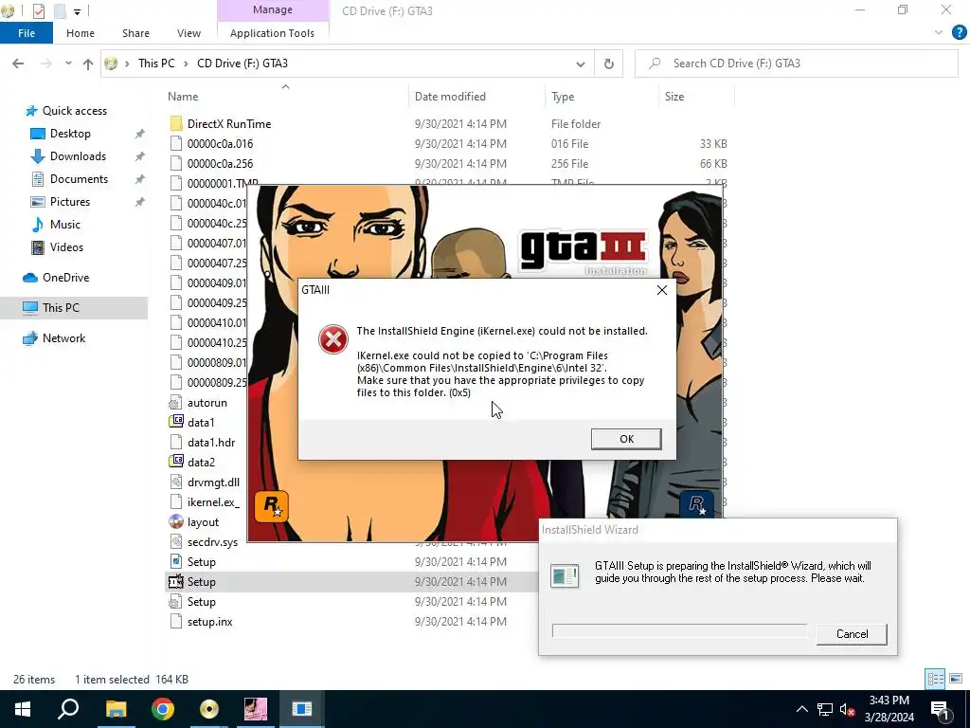Switch to details view layout icon
This screenshot has height=728, width=970.
[x=935, y=679]
